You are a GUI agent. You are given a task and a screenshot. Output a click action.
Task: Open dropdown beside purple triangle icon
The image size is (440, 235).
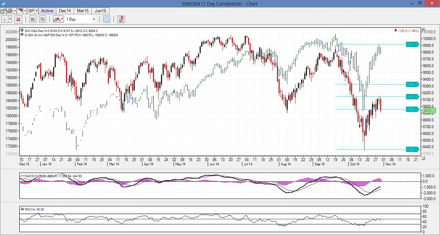pyautogui.click(x=25, y=10)
